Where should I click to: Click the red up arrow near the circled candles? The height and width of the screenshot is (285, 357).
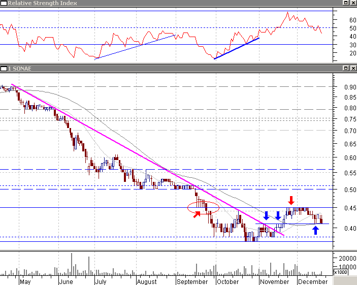(x=197, y=214)
